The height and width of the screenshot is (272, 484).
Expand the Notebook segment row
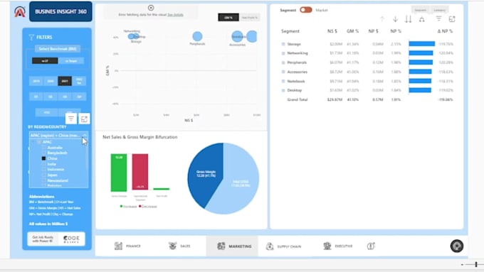pos(283,82)
